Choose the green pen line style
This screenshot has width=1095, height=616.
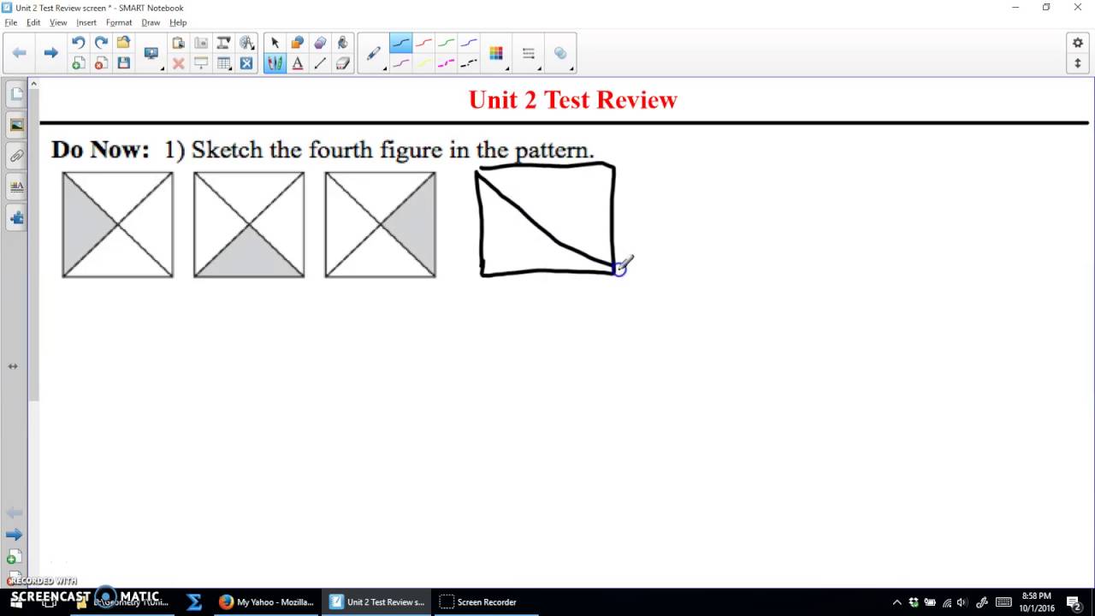[447, 43]
